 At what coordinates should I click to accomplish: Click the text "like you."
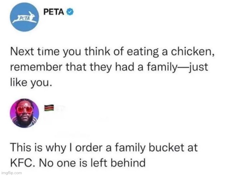[31, 82]
